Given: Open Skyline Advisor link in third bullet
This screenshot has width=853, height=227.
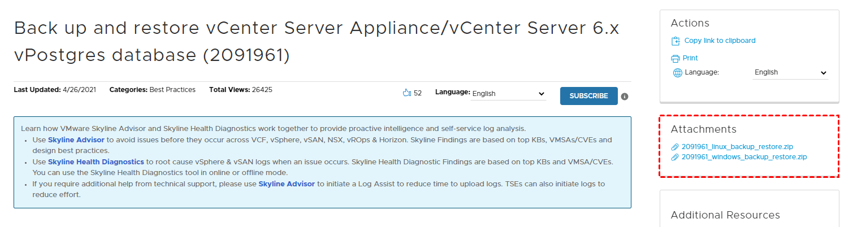Looking at the screenshot, I should coord(287,184).
